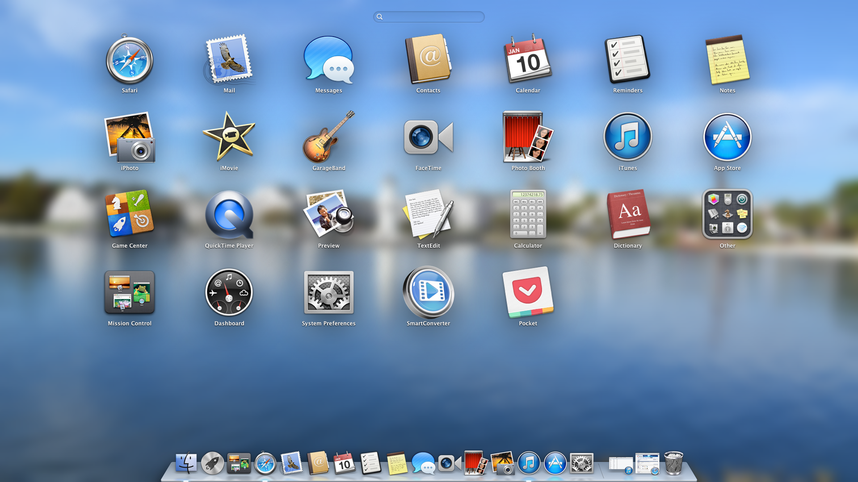Open System Preferences from the Launchpad grid
This screenshot has height=482, width=858.
pos(329,292)
